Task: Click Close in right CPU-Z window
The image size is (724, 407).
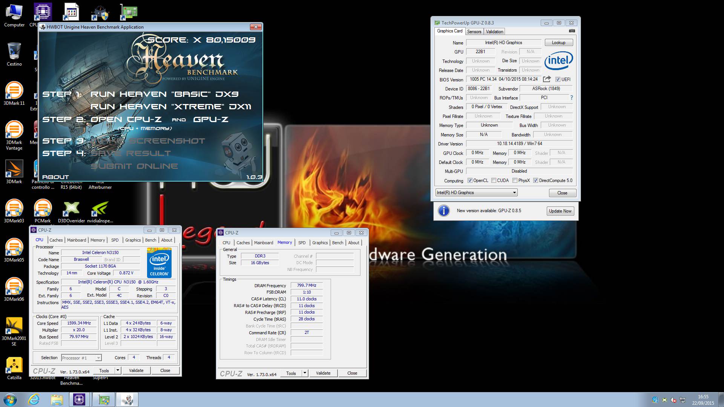Action: 352,373
